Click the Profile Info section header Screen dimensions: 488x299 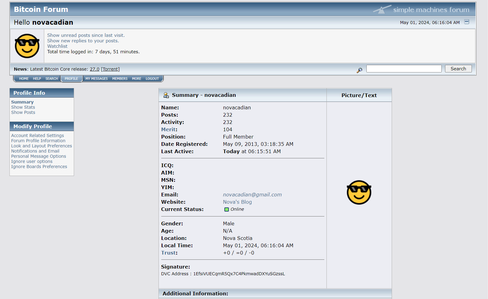tap(42, 93)
